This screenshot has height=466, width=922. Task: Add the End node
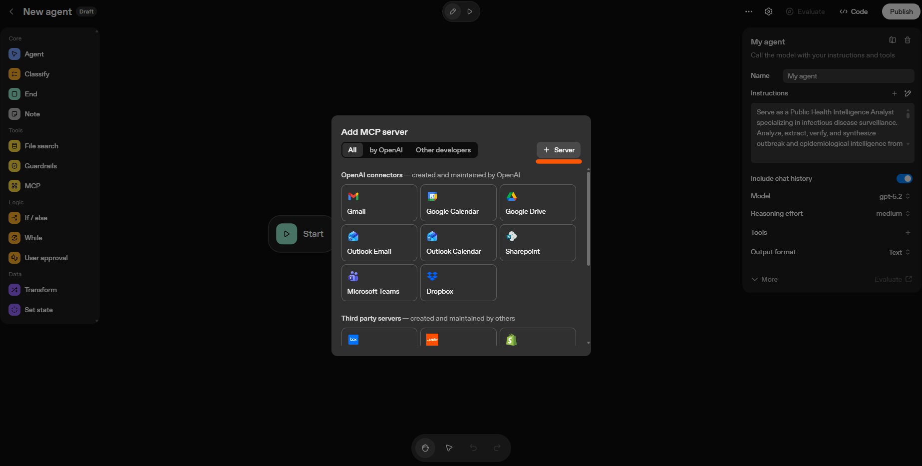click(x=23, y=94)
